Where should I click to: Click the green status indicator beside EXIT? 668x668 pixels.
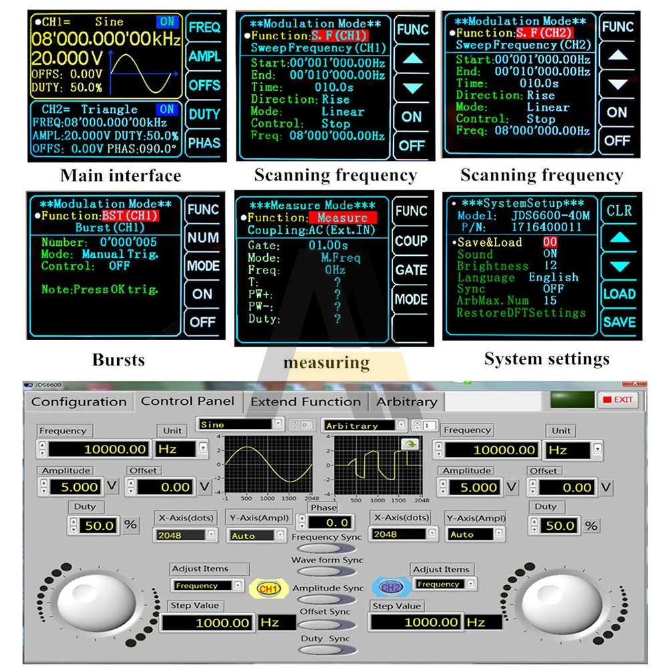(x=572, y=399)
